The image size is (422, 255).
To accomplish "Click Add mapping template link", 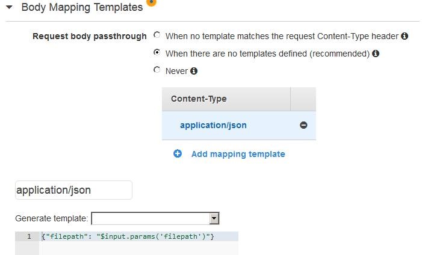I will coord(238,154).
